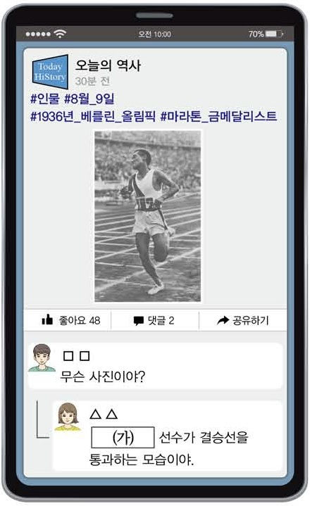Tap the 공유하기 button
The width and height of the screenshot is (310, 506).
[243, 320]
